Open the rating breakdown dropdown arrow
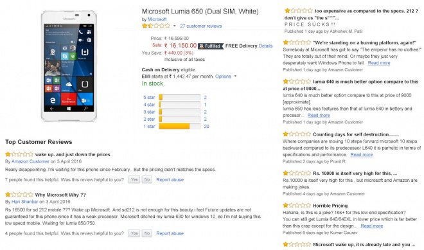 tap(174, 26)
